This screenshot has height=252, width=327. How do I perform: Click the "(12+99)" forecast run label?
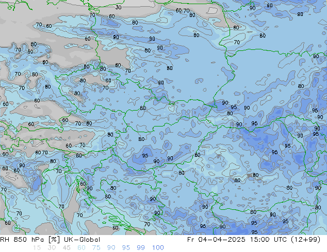306,240
